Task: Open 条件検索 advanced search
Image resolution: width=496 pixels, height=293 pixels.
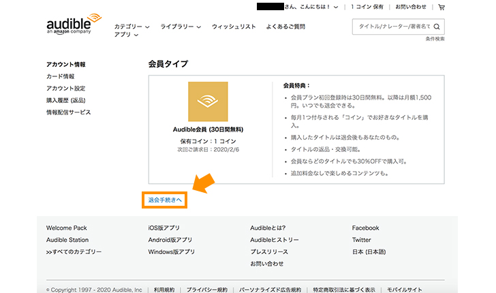Action: 435,39
